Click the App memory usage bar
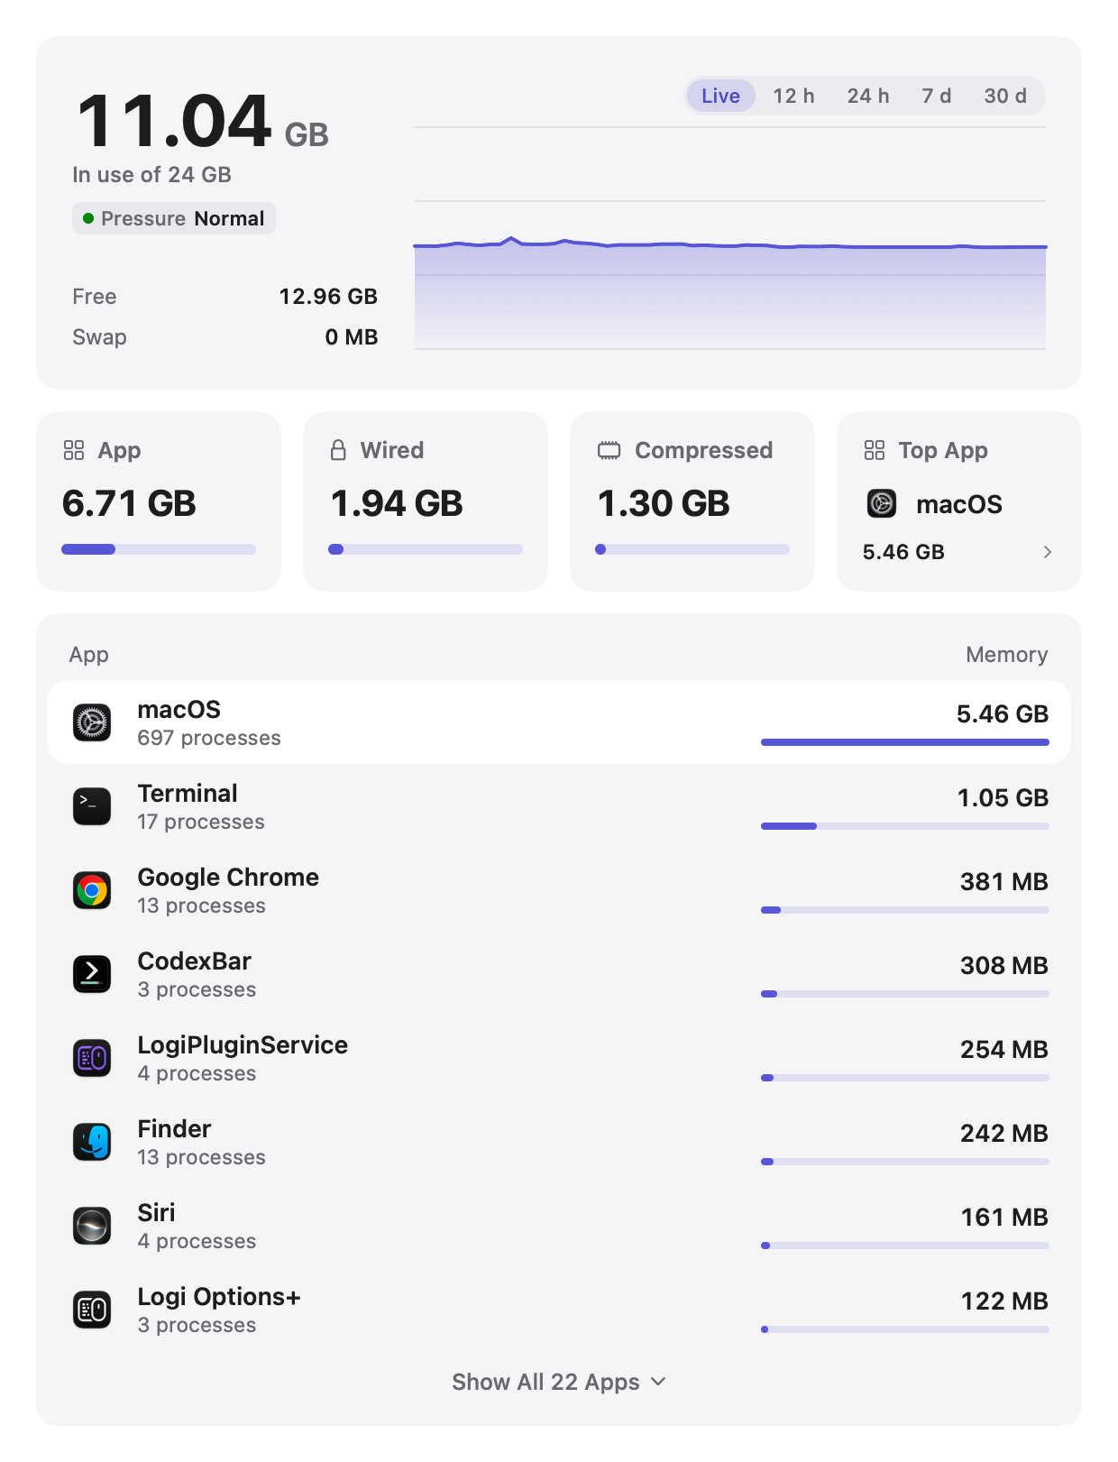Screen dimensions: 1118x1462 click(159, 549)
